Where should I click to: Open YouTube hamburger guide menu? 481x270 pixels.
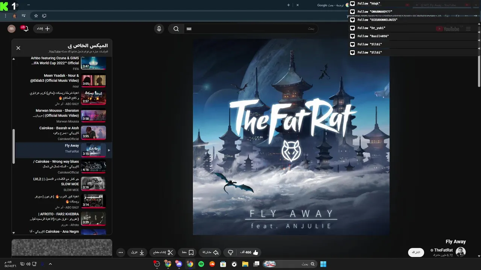click(468, 29)
